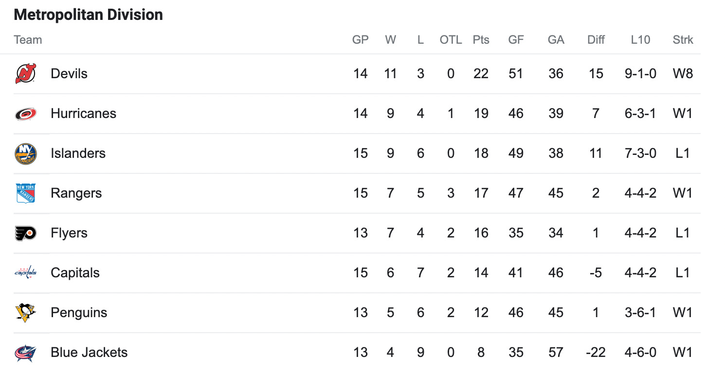Click the Capitals team logo
The width and height of the screenshot is (725, 372).
coord(25,273)
